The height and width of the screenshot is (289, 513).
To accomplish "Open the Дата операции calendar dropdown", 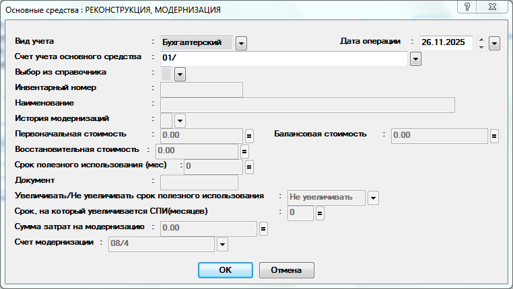I will click(494, 43).
